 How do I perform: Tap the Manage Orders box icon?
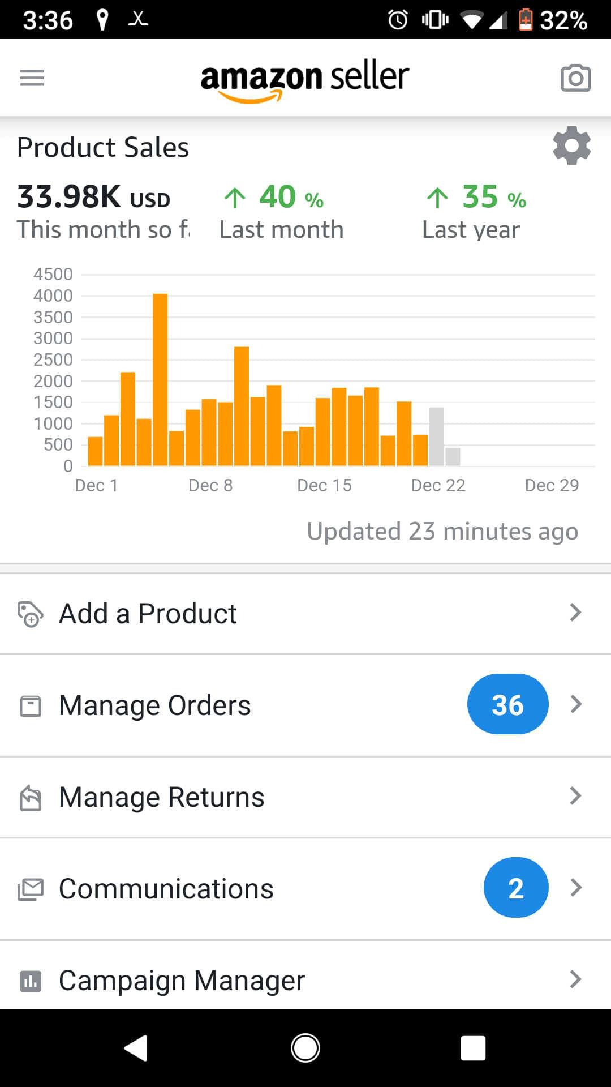31,706
